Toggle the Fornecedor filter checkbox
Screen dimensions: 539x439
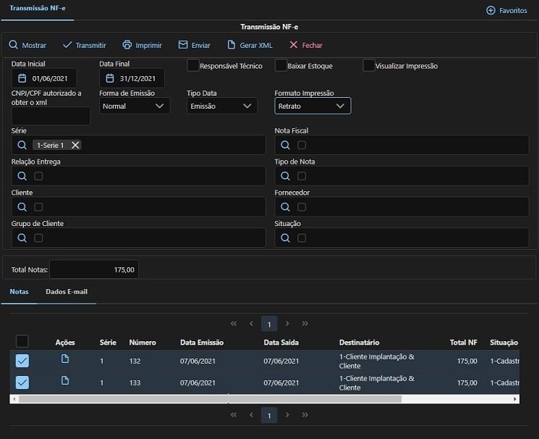tap(302, 207)
